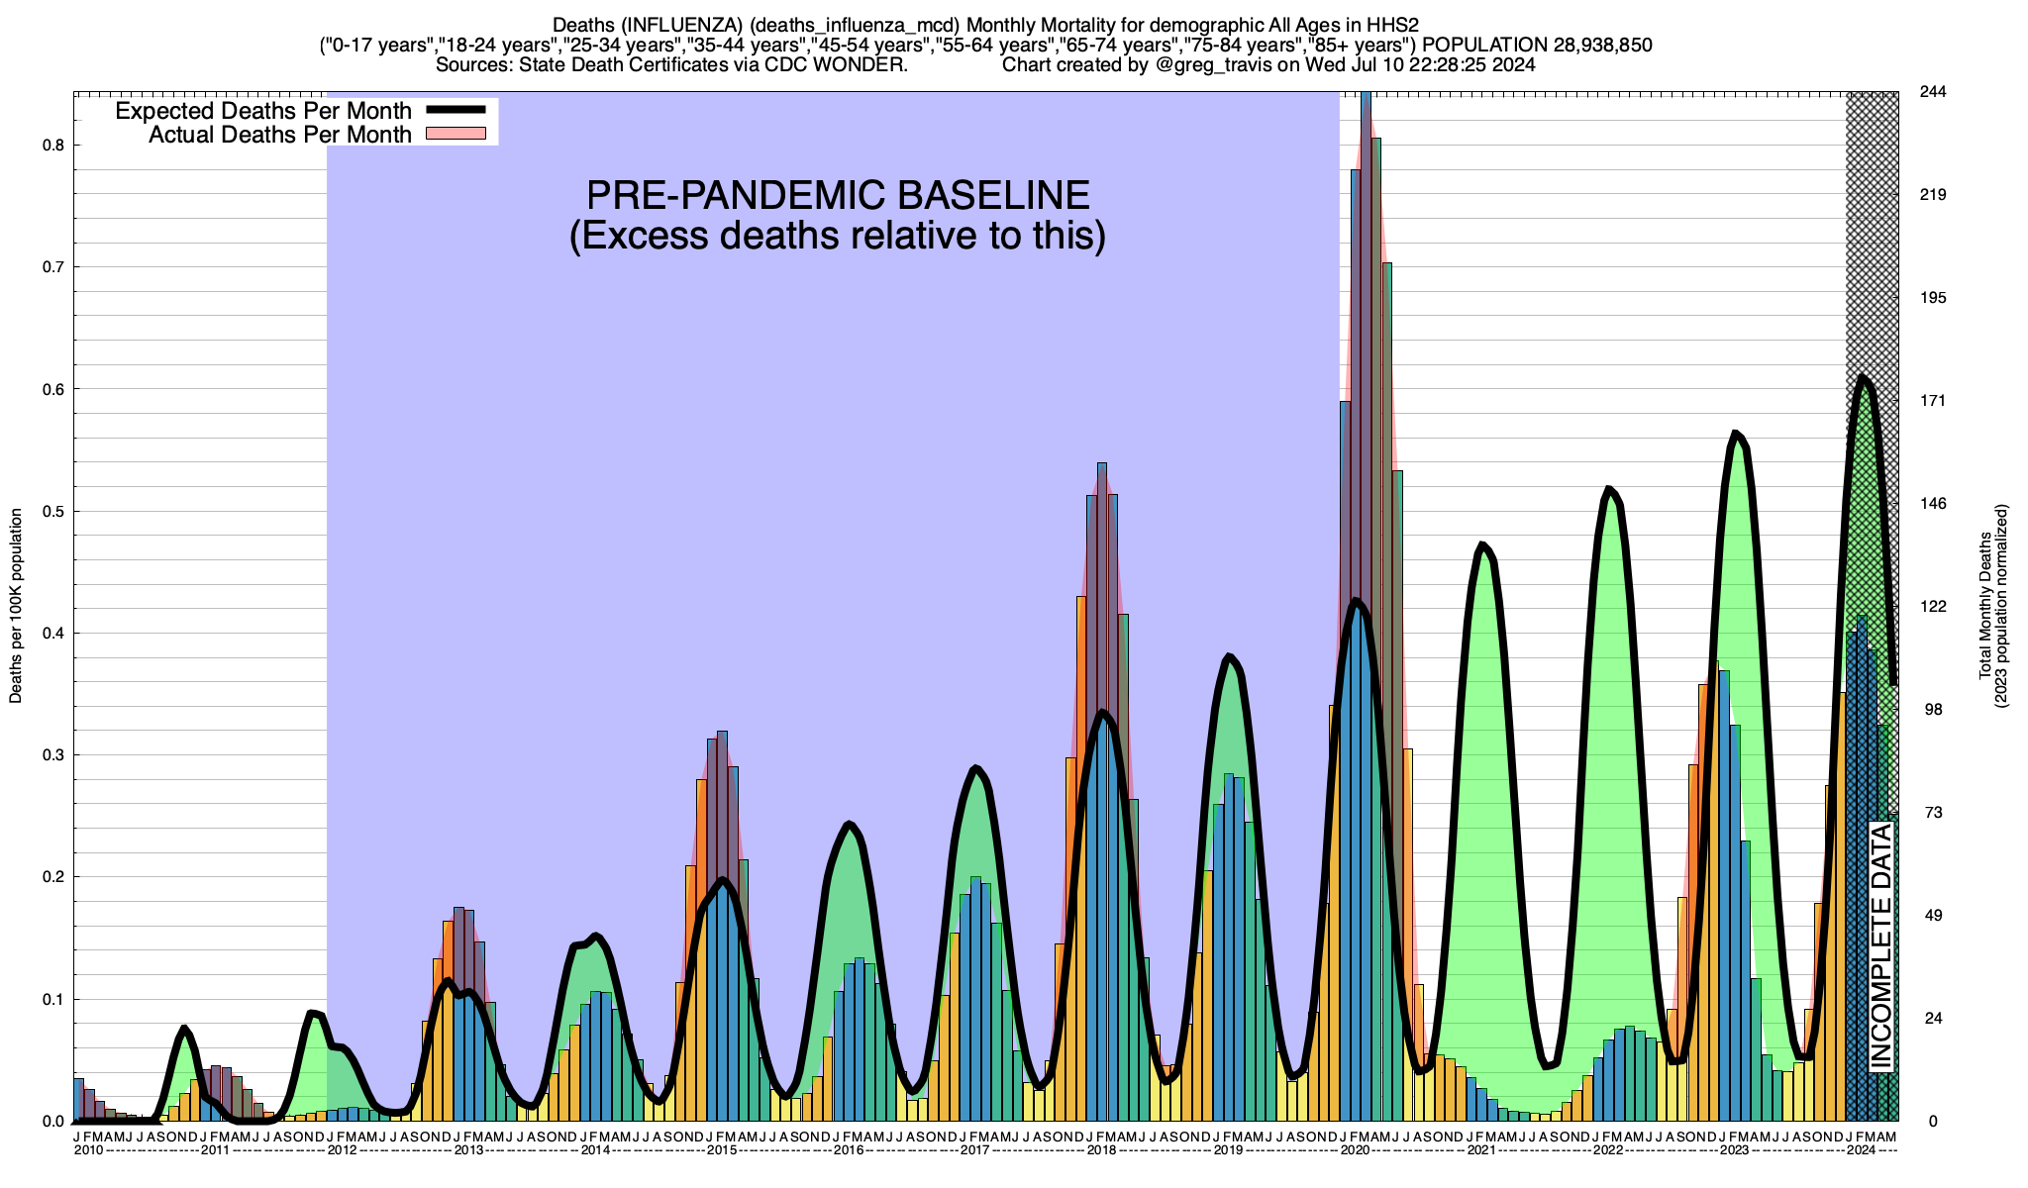Click the 122 value on right axis
Viewport: 2028px width, 1188px height.
tap(1933, 607)
